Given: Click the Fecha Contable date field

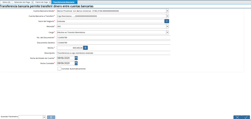Looking at the screenshot, I should pos(66,63).
